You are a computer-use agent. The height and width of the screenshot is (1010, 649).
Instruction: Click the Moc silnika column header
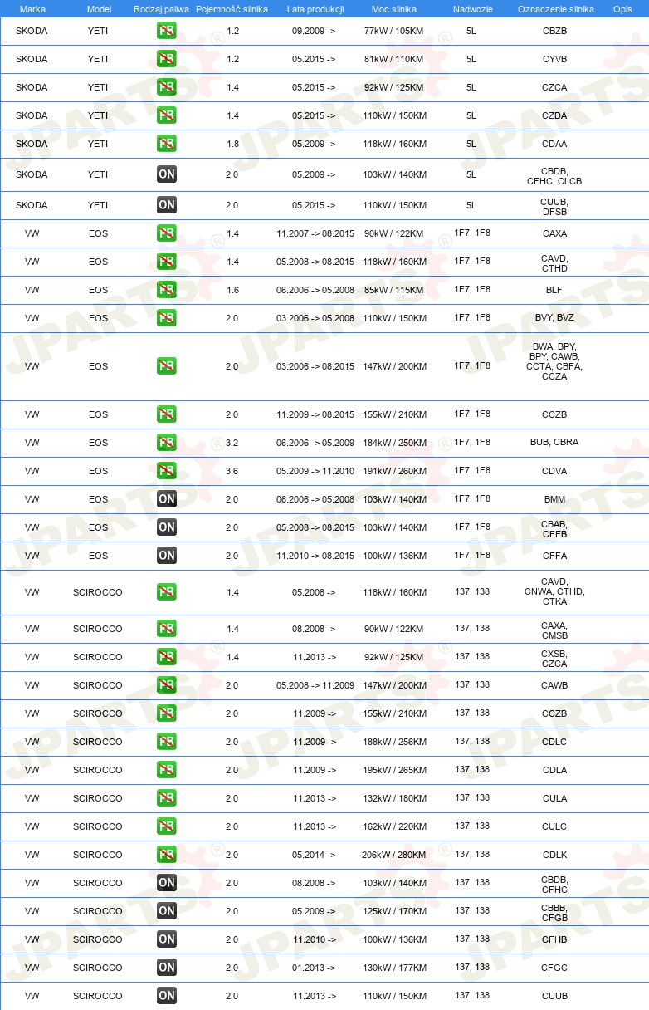[x=394, y=8]
